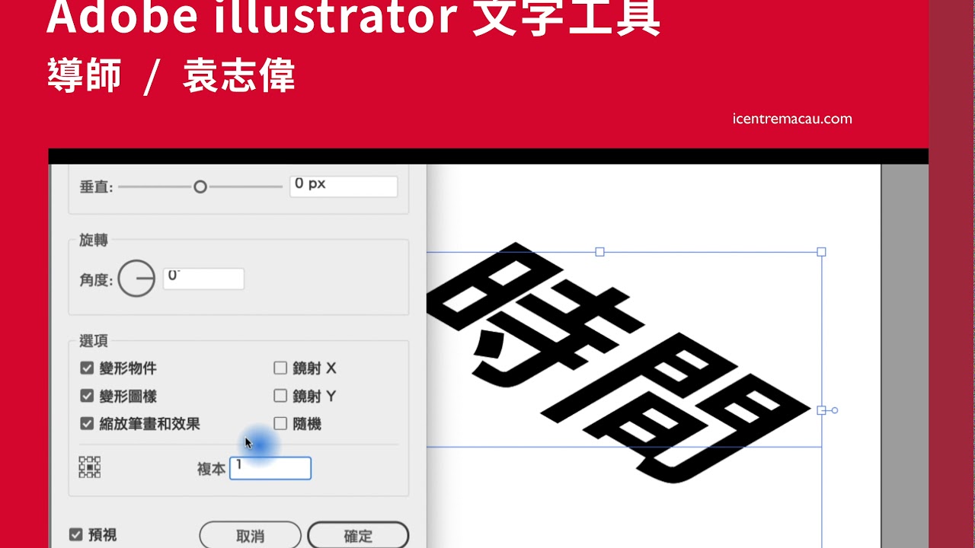This screenshot has height=548, width=975.
Task: Click the reference point grid icon
Action: pos(90,467)
